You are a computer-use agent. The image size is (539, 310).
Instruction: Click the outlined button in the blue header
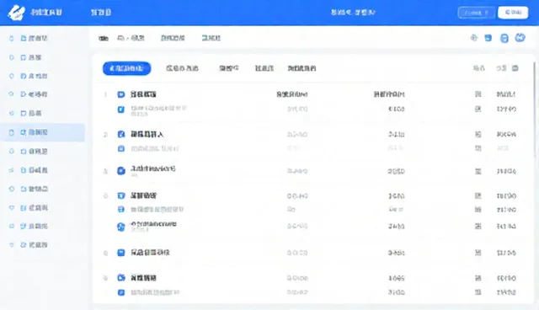click(476, 13)
